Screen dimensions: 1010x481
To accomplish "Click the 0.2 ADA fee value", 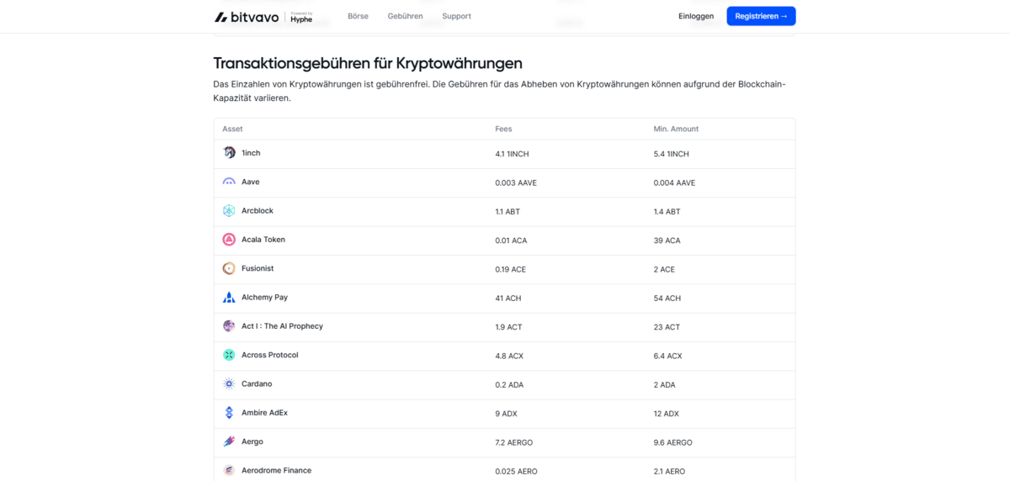I will [509, 385].
